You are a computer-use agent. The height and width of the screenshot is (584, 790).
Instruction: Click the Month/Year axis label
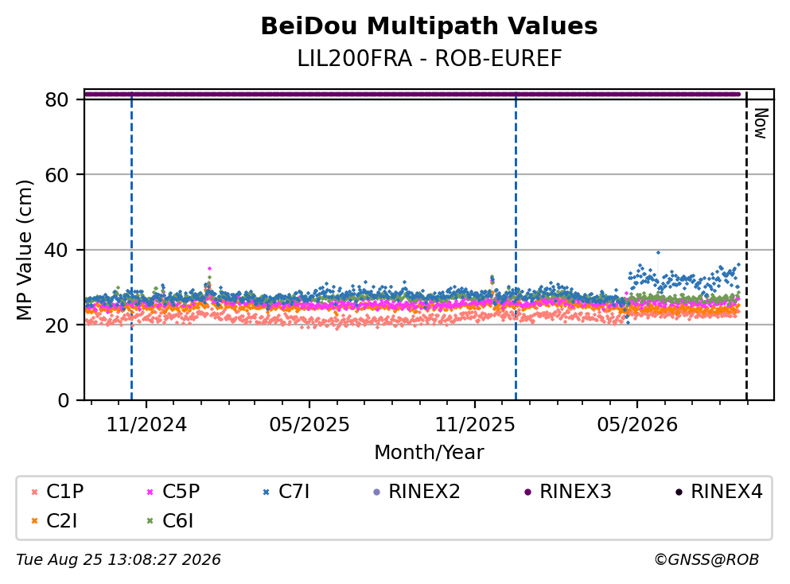pos(429,453)
